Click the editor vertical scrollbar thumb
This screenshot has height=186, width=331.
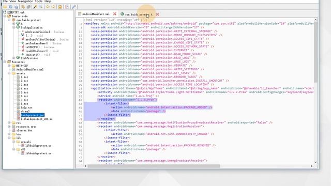pos(315,52)
